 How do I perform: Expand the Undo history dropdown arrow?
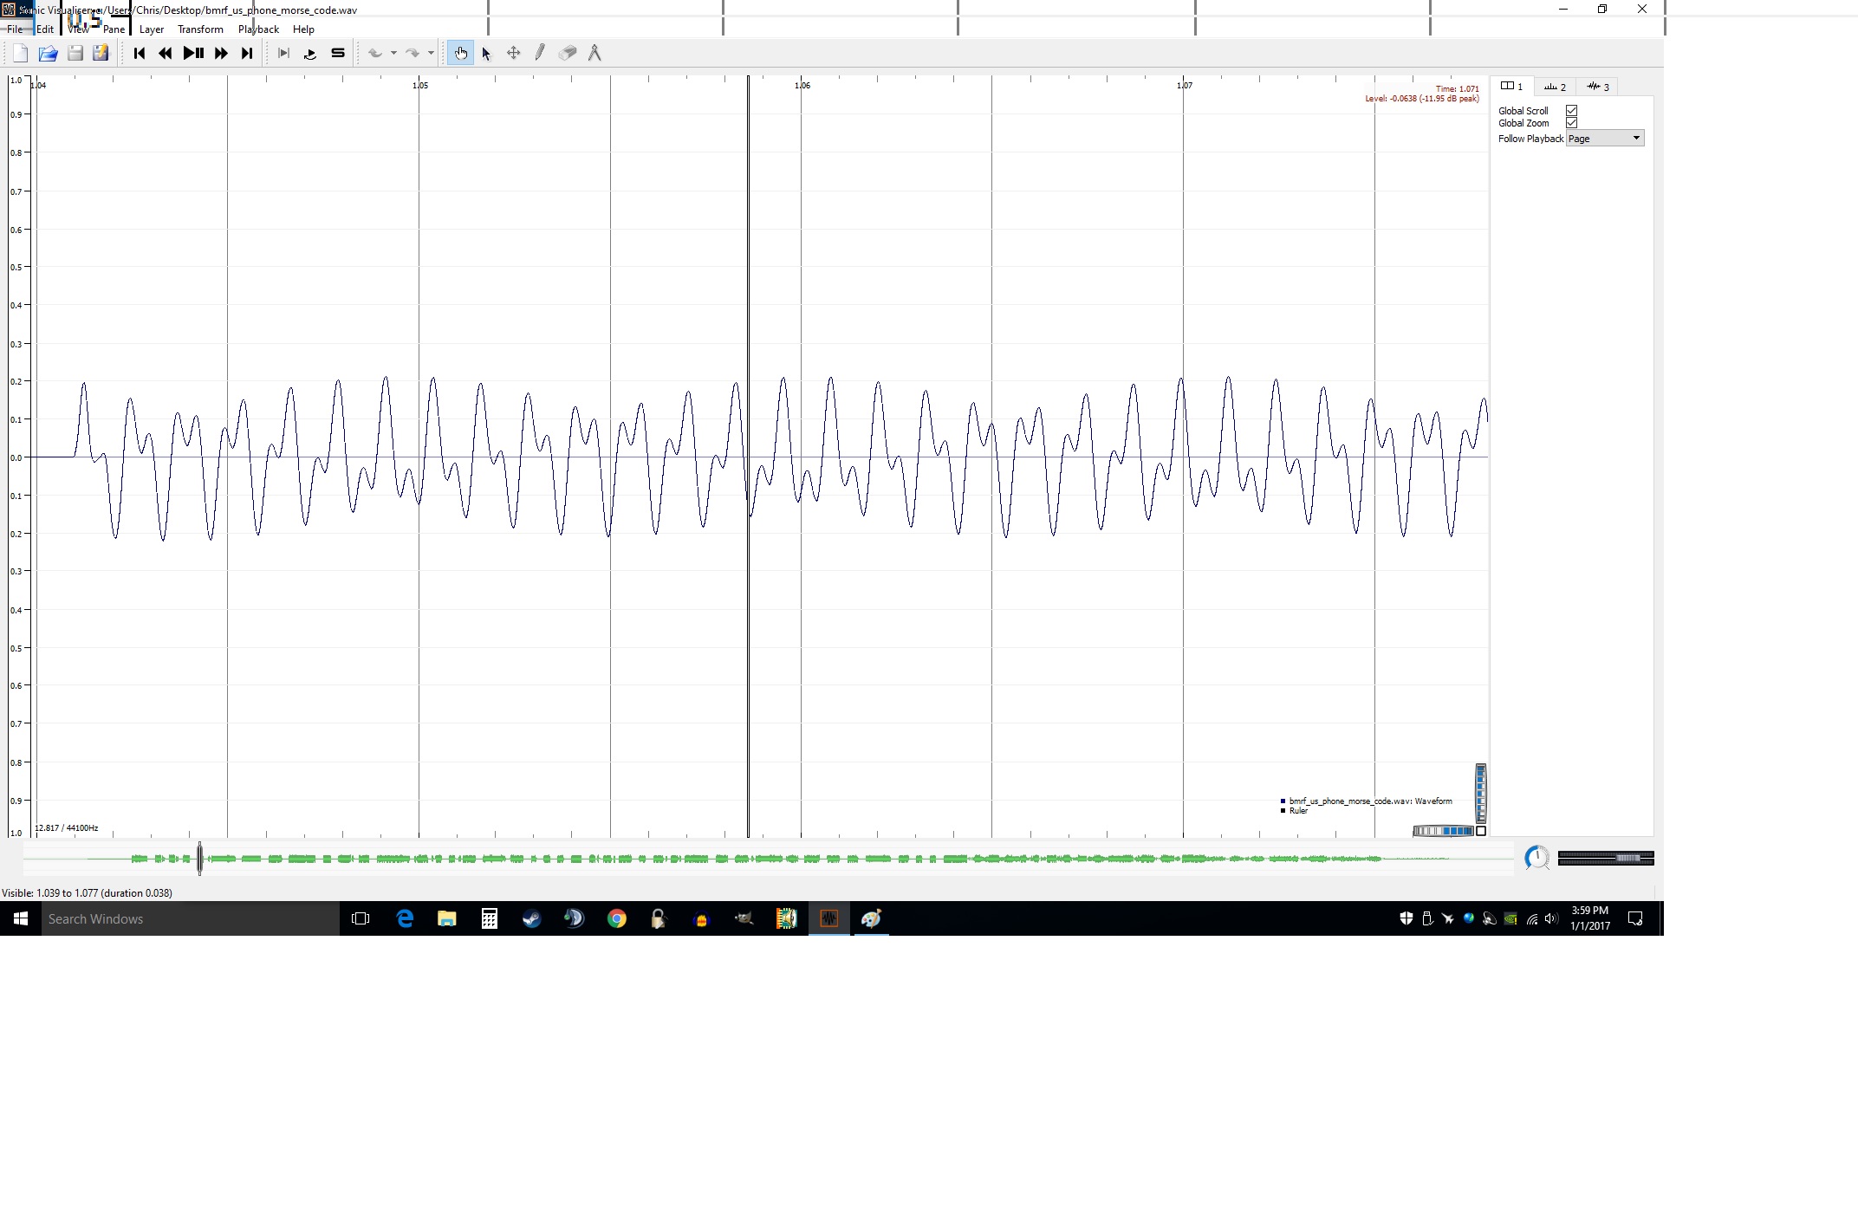(393, 54)
